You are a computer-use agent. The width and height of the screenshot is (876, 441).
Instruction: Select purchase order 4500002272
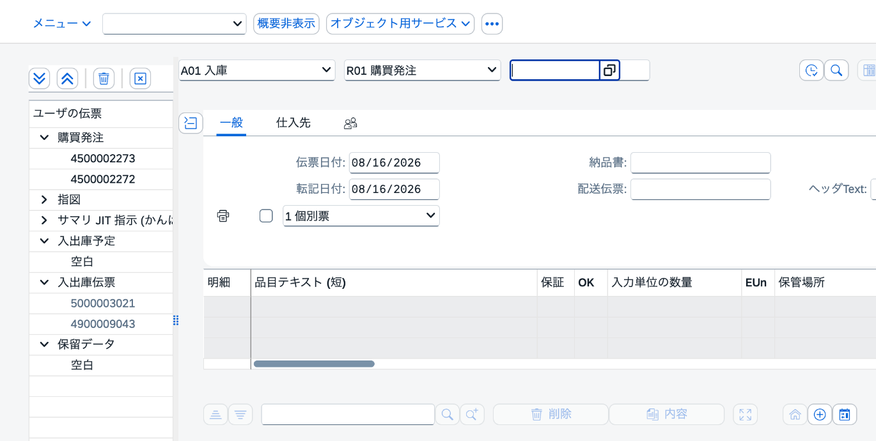tap(103, 179)
